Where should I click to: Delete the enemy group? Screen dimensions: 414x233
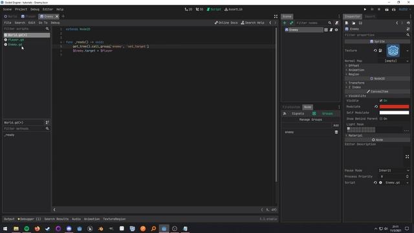click(x=336, y=132)
